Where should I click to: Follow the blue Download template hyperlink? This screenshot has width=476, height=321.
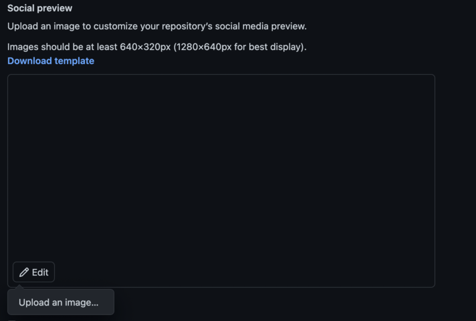51,61
